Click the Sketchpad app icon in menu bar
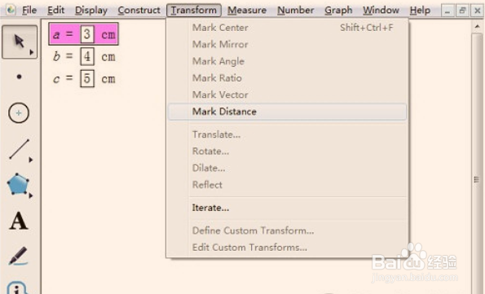The height and width of the screenshot is (294, 485). [11, 10]
